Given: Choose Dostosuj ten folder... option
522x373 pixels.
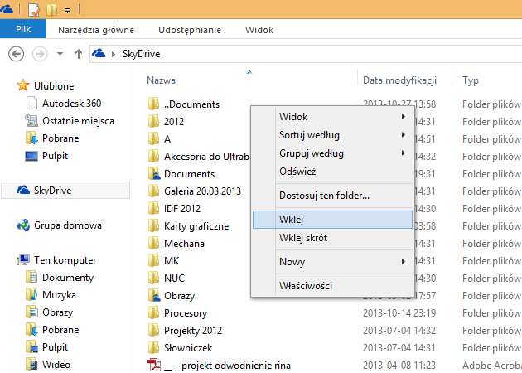Looking at the screenshot, I should [333, 195].
